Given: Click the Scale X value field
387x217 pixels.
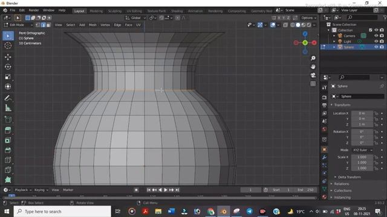Looking at the screenshot, I should click(x=362, y=157).
